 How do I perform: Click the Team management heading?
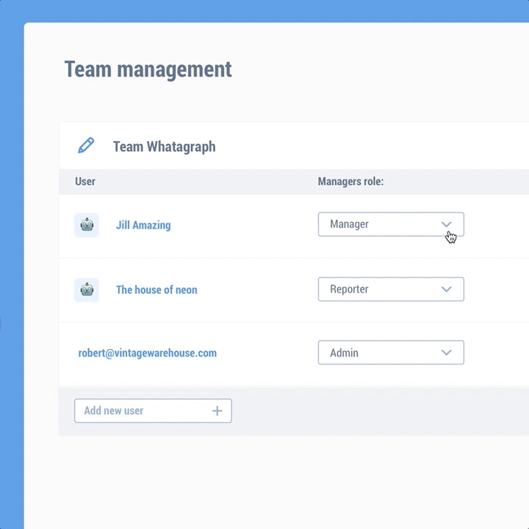tap(148, 70)
